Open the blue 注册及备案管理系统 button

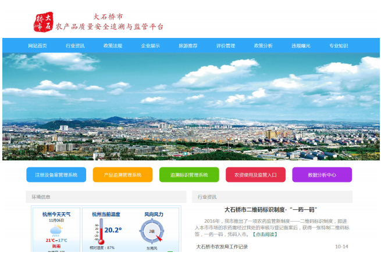click(56, 175)
